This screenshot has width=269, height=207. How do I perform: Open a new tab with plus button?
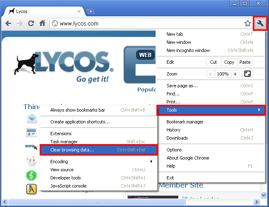[91, 11]
